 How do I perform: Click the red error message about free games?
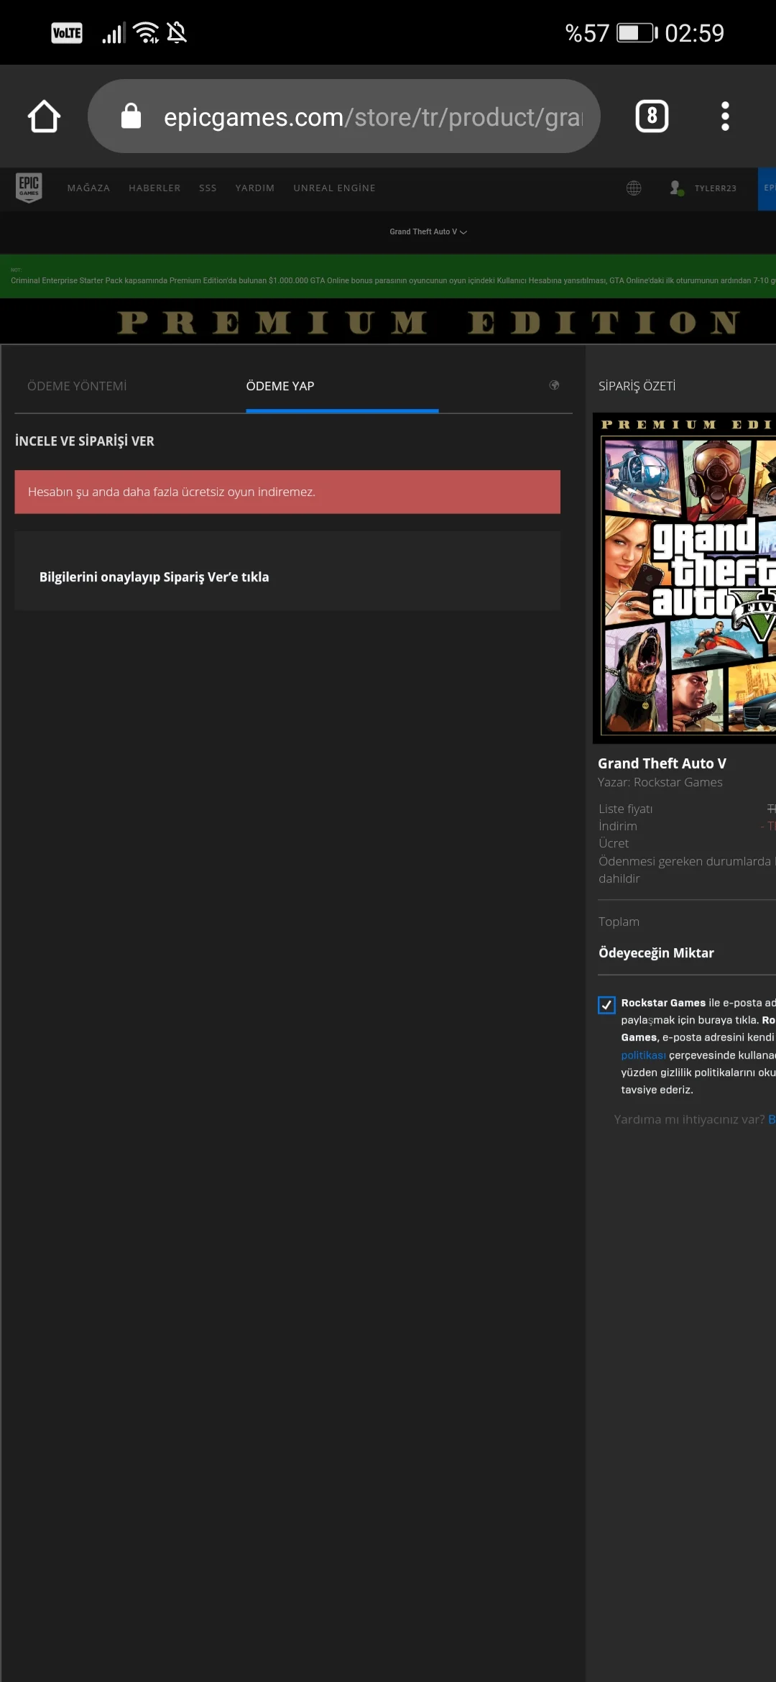pos(287,492)
